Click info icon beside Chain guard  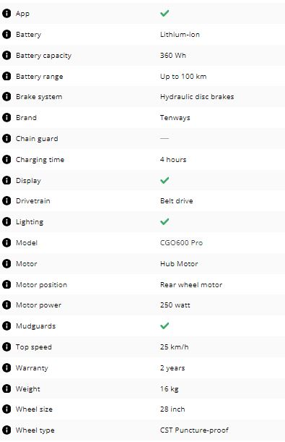click(6, 138)
